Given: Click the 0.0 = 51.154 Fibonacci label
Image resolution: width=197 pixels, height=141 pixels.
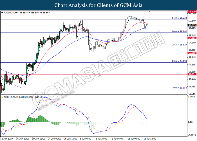Looking at the screenshot, I should tap(180, 88).
